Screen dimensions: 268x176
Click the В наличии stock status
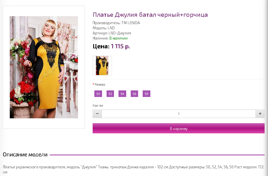119,38
